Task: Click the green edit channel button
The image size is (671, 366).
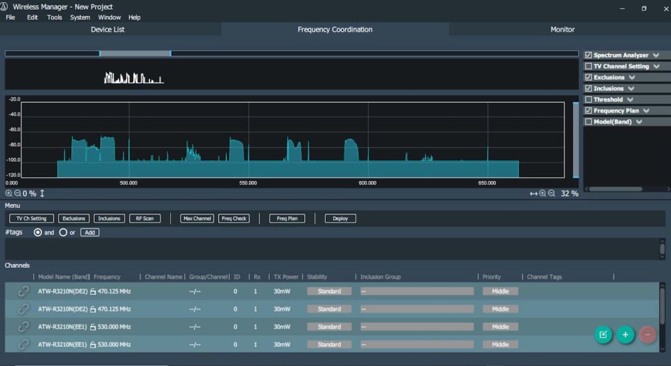Action: click(x=603, y=335)
